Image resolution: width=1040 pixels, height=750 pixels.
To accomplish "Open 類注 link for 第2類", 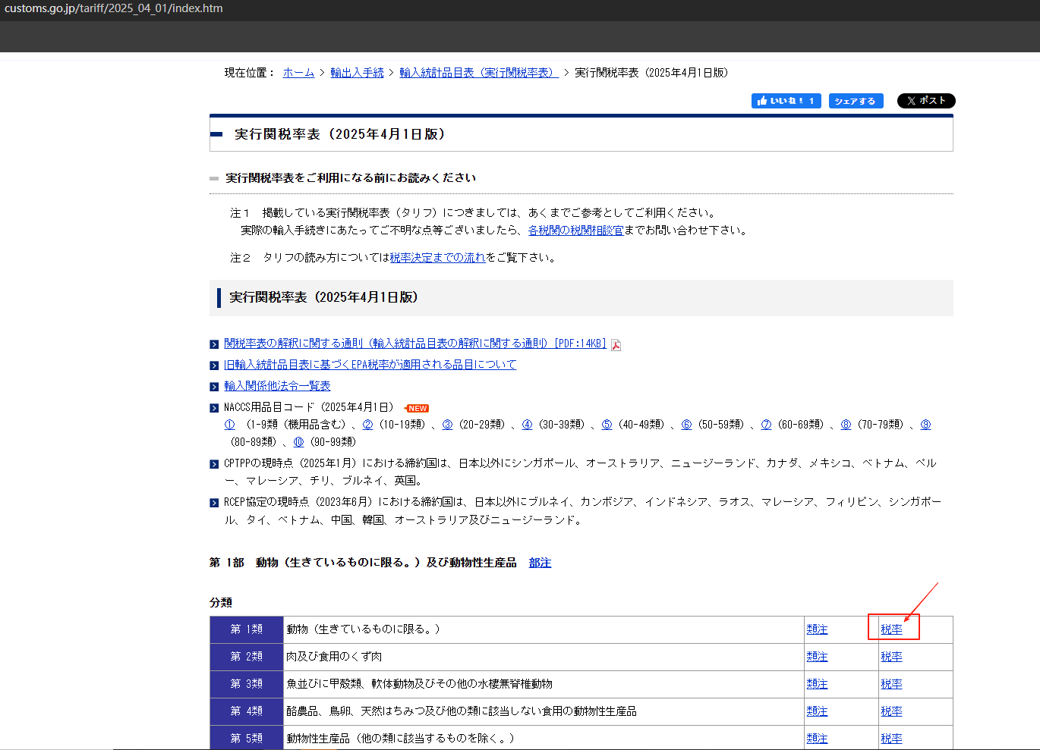I will [817, 657].
